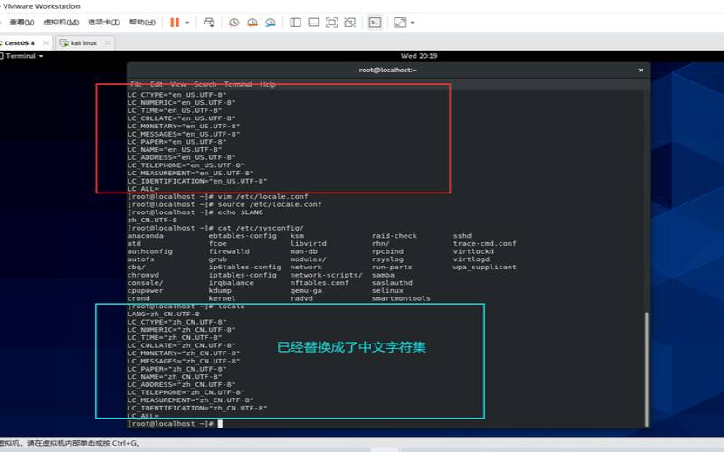
Task: Click the 'echo $LANG' command line
Action: click(195, 212)
